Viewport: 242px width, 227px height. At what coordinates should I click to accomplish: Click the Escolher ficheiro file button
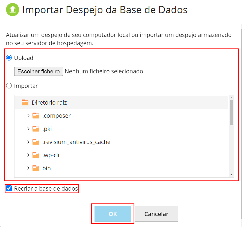click(x=39, y=71)
